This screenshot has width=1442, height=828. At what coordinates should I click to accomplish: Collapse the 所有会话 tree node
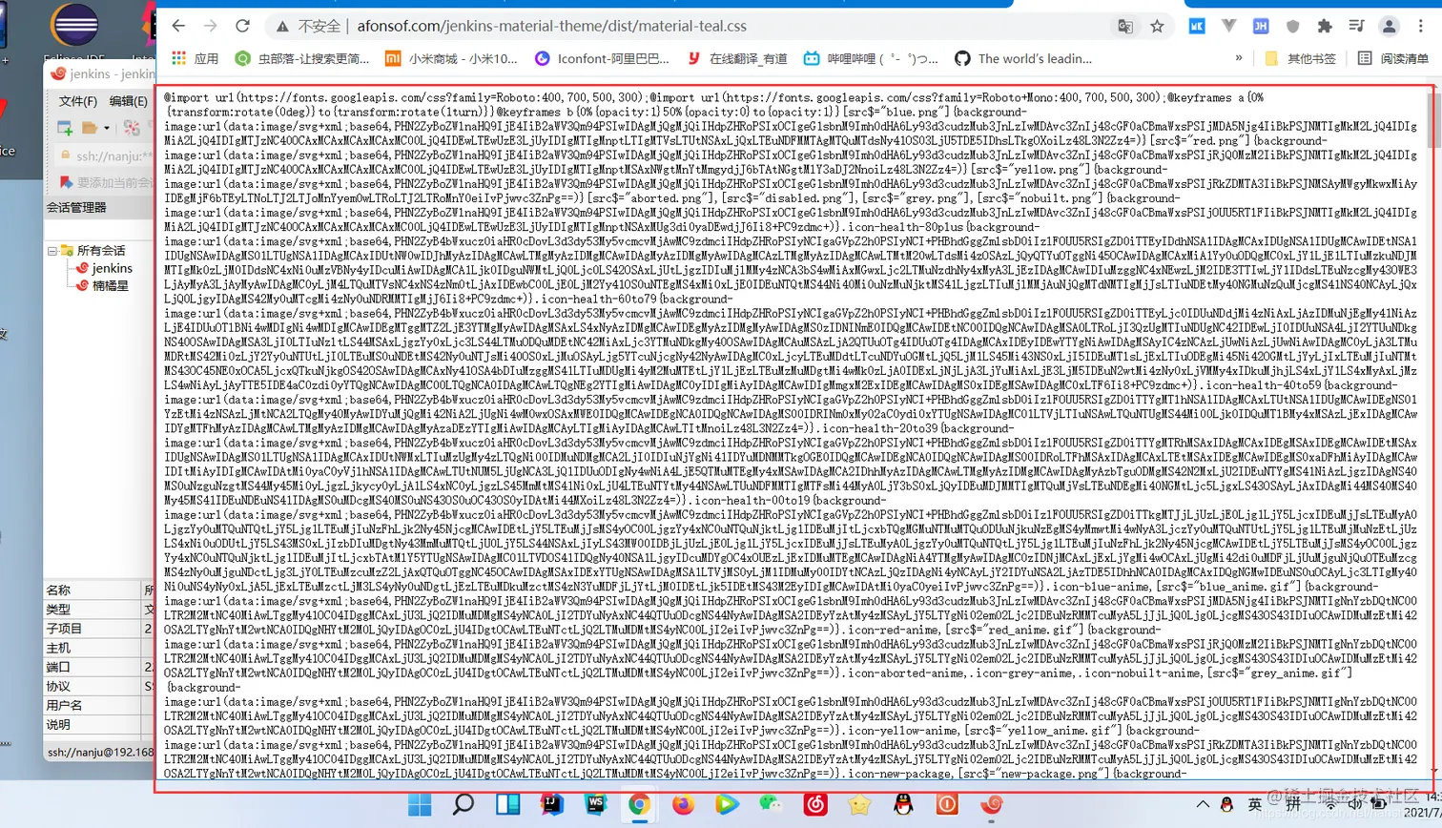coord(51,251)
